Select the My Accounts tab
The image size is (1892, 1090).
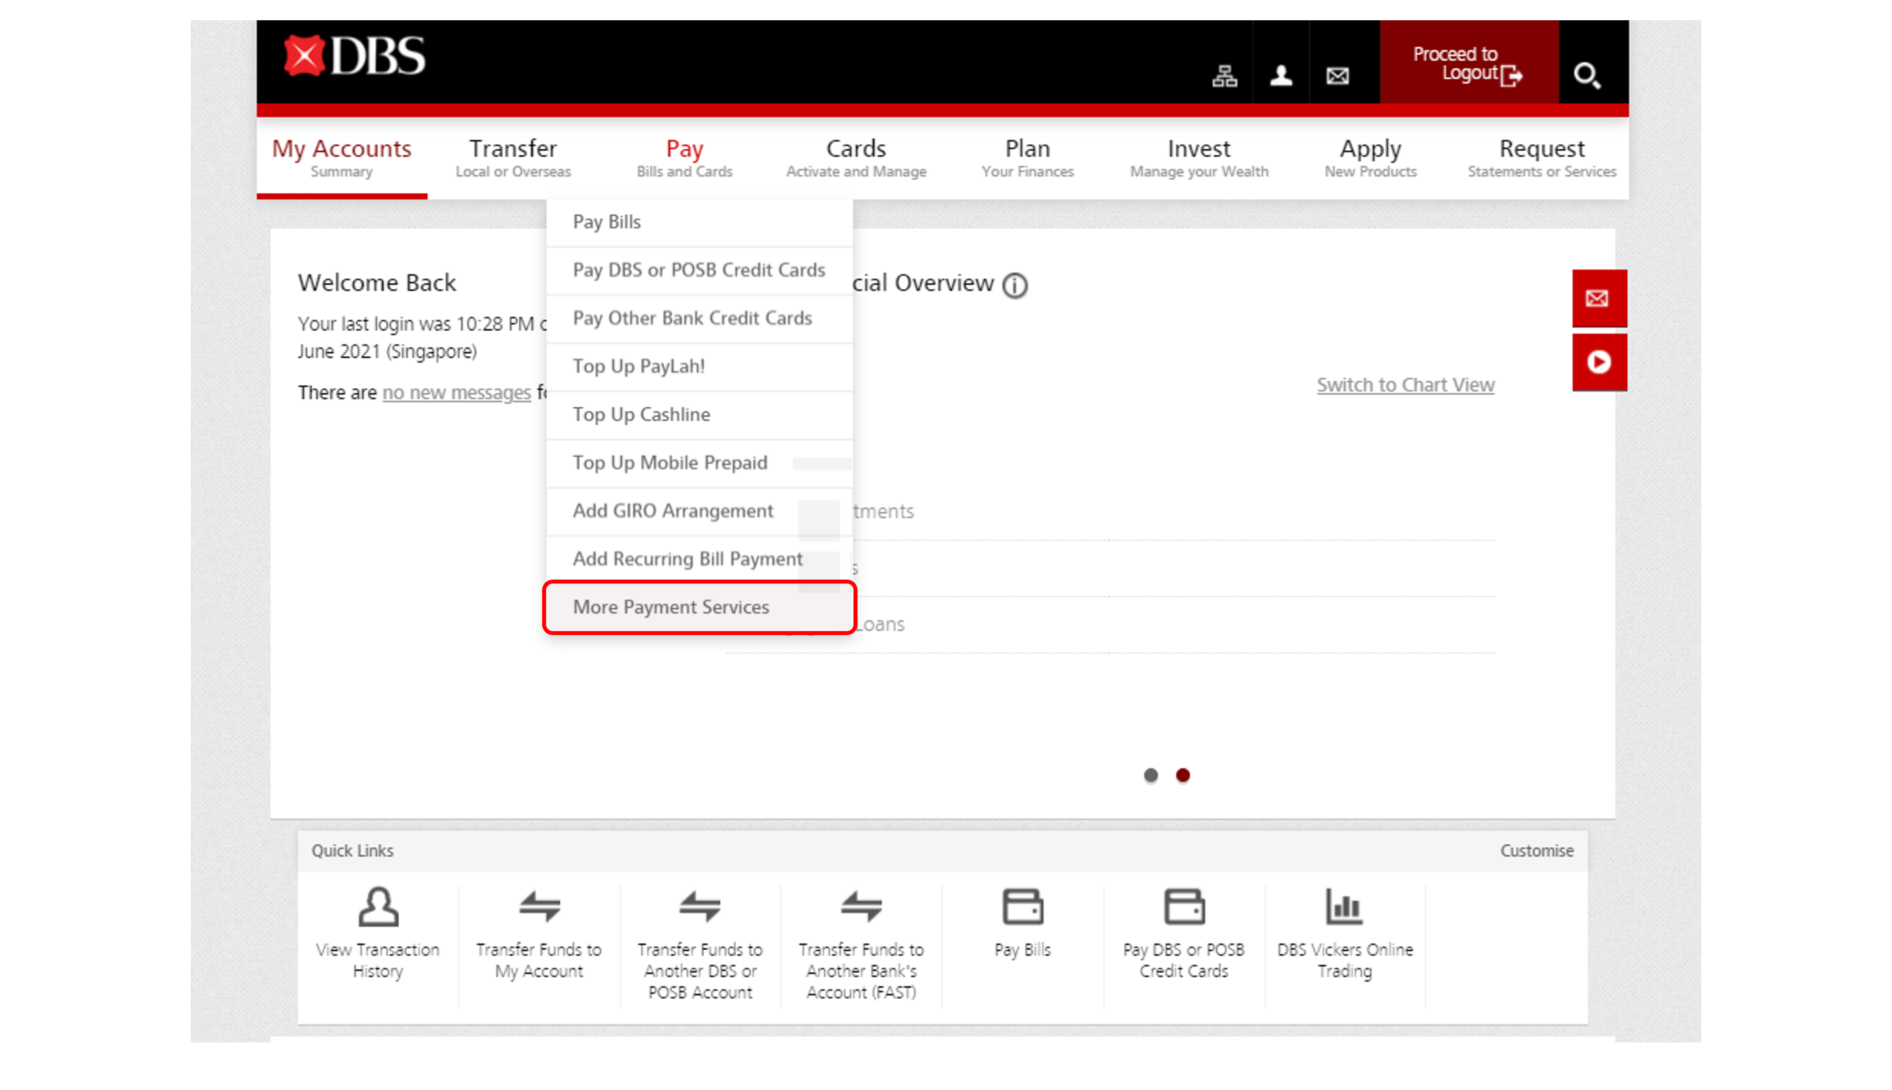click(341, 158)
